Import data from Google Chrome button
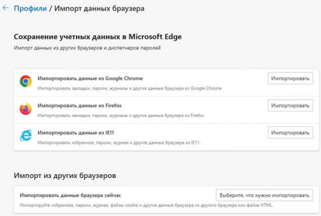Viewport: 321px width, 216px height. (291, 78)
